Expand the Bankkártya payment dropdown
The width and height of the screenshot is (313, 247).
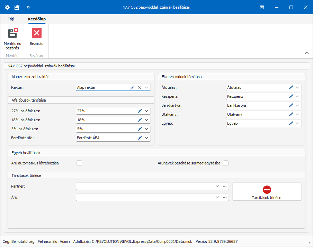(x=297, y=105)
